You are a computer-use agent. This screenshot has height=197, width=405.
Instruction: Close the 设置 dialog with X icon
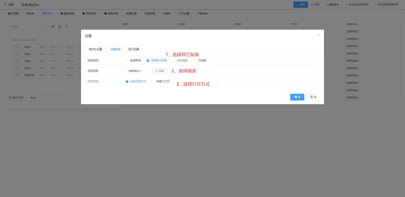[318, 35]
